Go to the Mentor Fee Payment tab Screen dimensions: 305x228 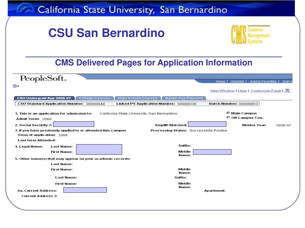coord(184,98)
